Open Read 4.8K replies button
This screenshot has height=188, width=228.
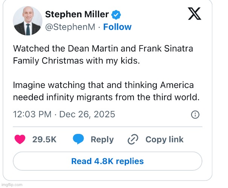coord(107,161)
